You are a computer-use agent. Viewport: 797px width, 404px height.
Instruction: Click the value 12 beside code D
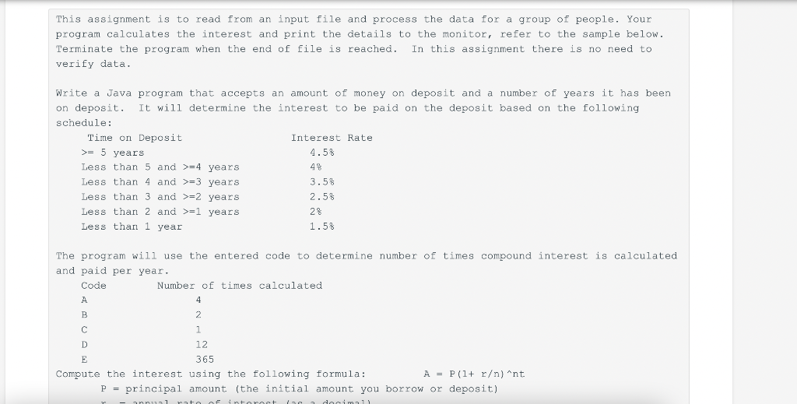[202, 345]
